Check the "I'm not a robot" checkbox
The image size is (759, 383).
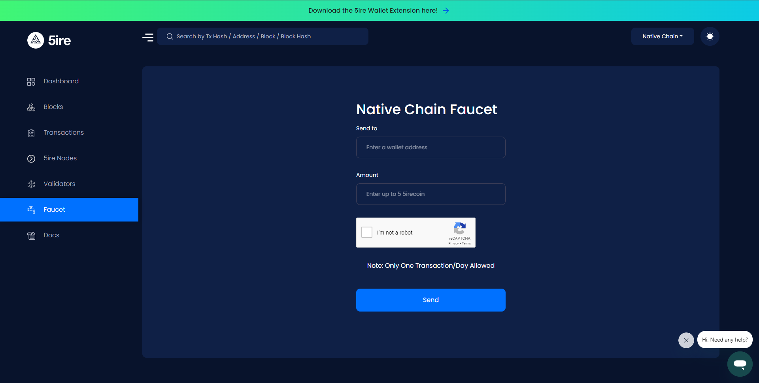click(367, 232)
